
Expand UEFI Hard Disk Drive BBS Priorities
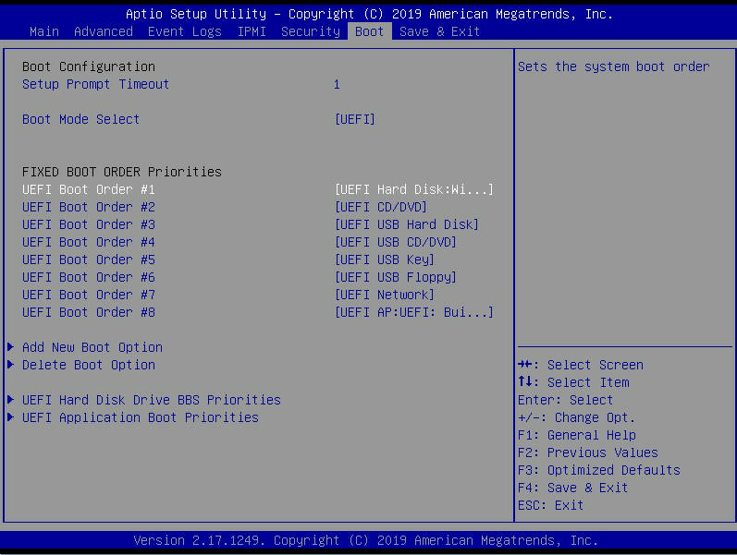point(151,400)
